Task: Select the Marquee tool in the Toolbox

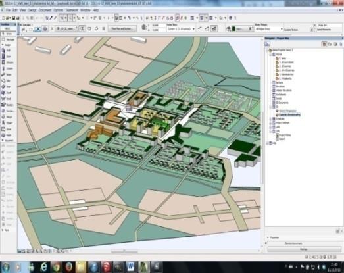Action: point(8,39)
